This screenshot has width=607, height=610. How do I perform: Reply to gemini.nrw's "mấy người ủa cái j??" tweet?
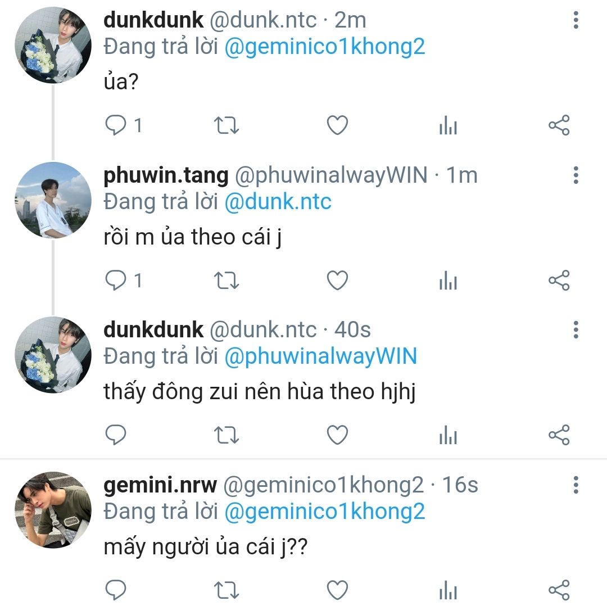[x=116, y=590]
